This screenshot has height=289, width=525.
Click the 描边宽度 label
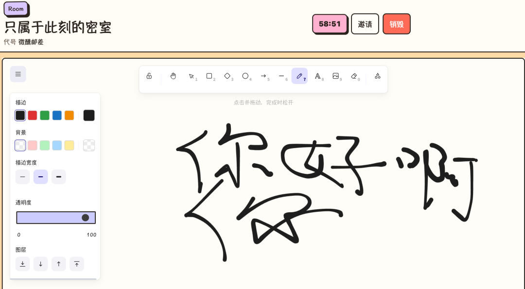point(26,163)
